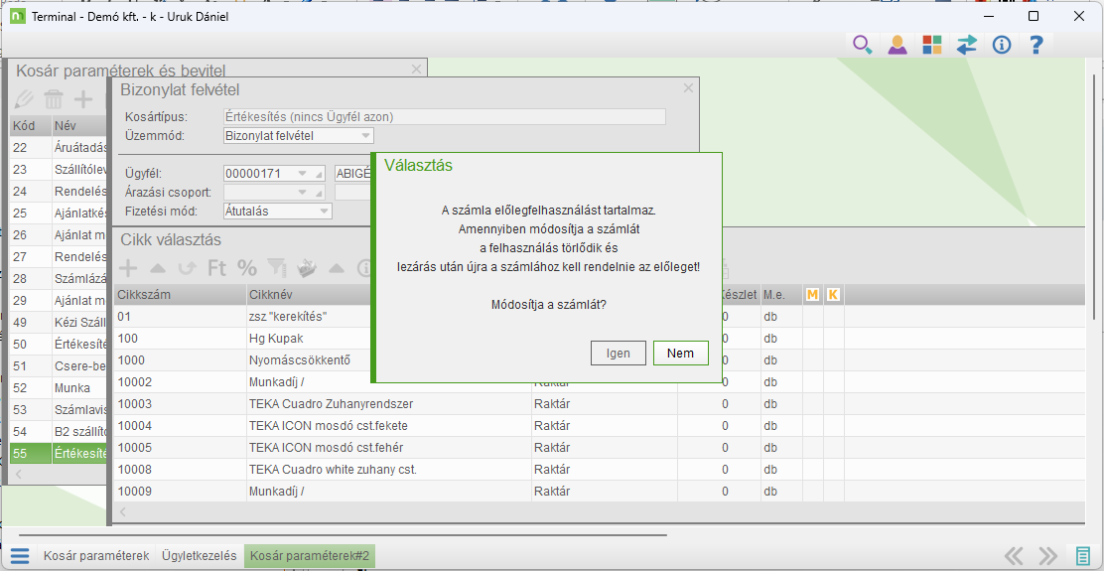Image resolution: width=1104 pixels, height=571 pixels.
Task: Select code 49 row Kézi Száll
Action: click(x=59, y=322)
